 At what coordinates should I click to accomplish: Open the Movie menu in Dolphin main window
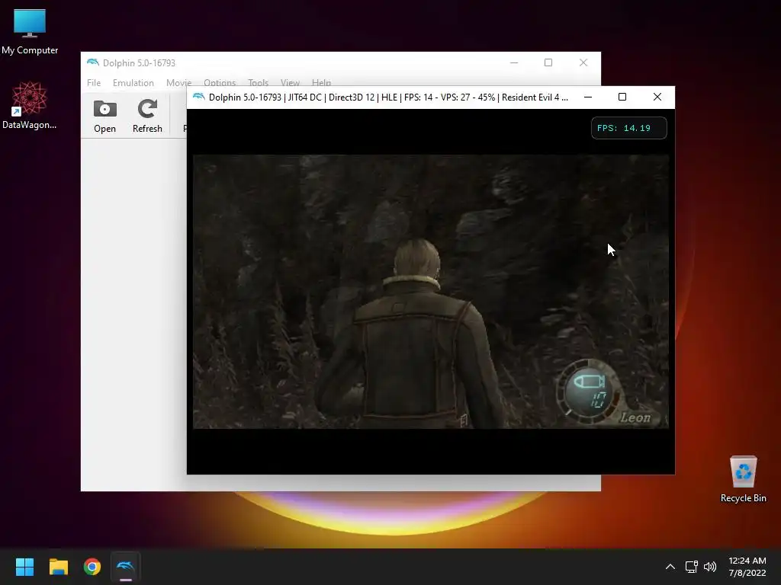pyautogui.click(x=178, y=82)
